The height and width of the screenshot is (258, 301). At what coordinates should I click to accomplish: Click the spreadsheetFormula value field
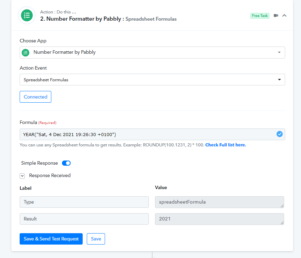(219, 202)
